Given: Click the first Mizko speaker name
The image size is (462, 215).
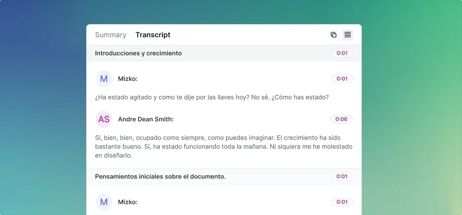Looking at the screenshot, I should (128, 79).
